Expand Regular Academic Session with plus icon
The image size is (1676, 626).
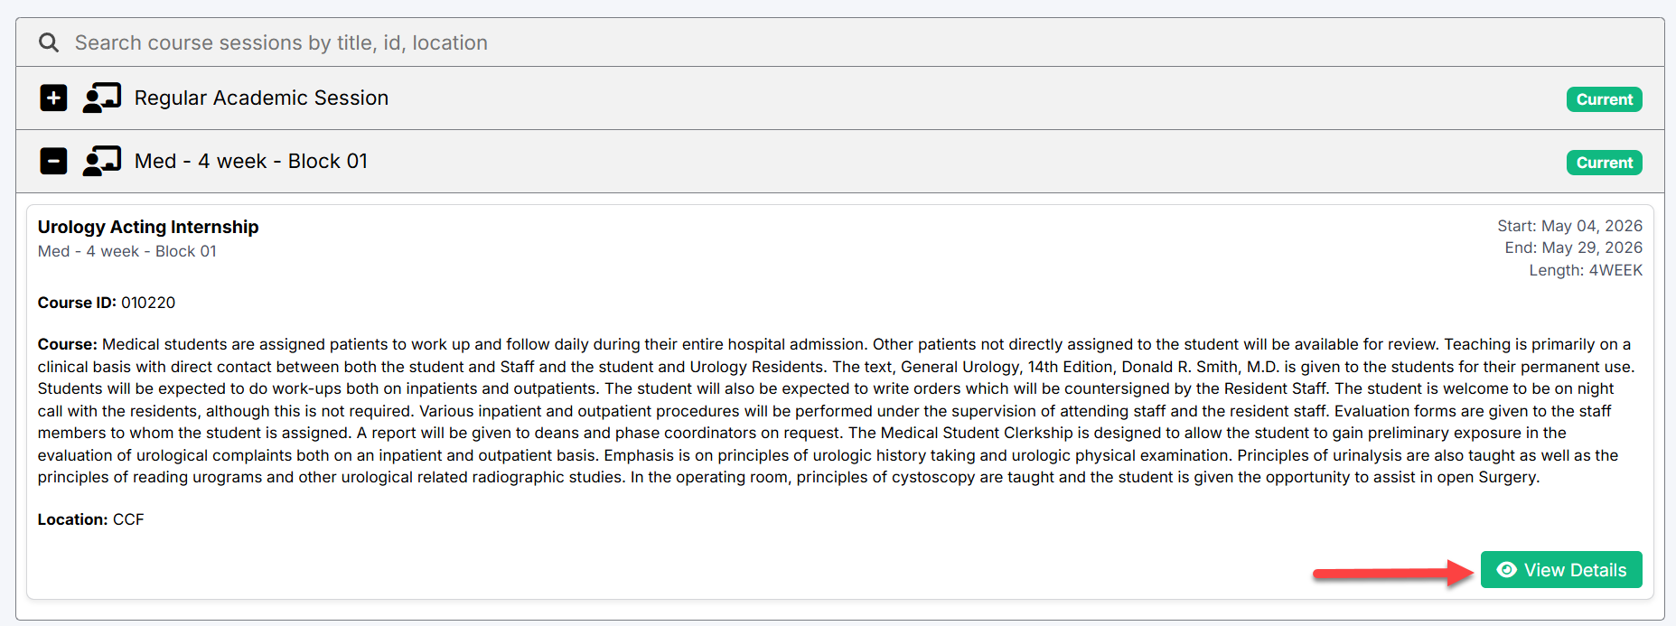point(53,98)
